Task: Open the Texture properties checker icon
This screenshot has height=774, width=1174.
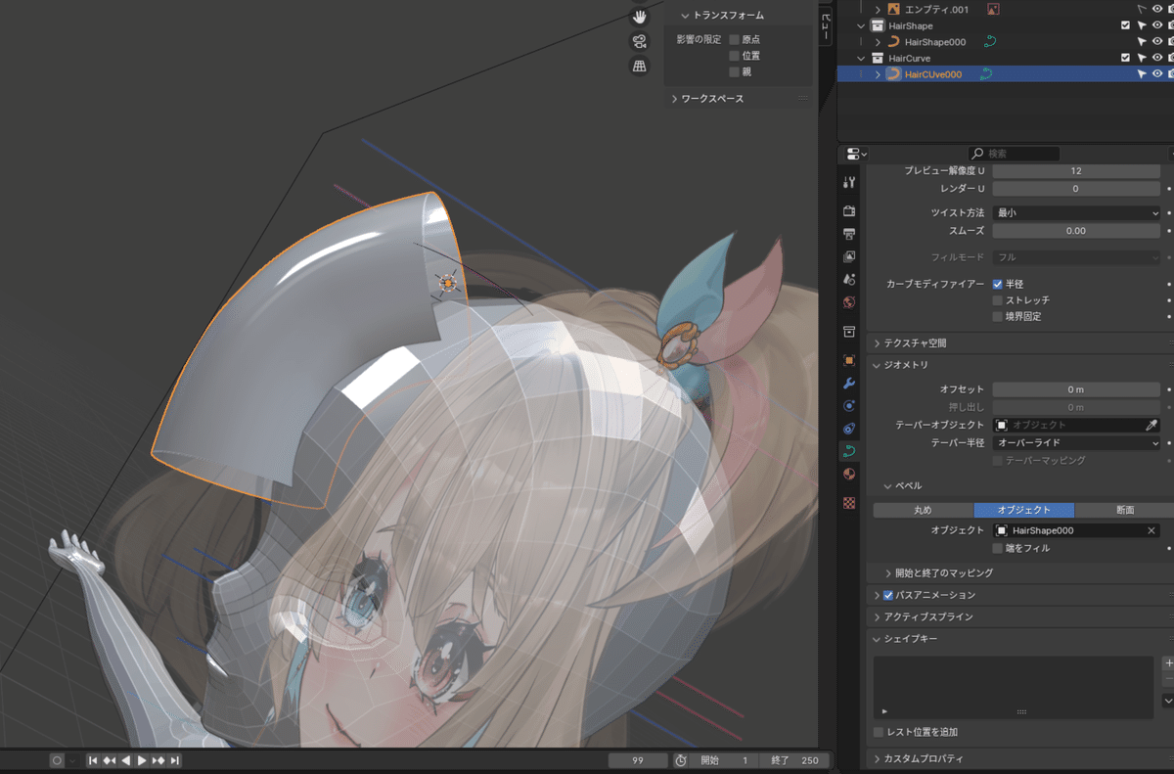Action: [849, 503]
